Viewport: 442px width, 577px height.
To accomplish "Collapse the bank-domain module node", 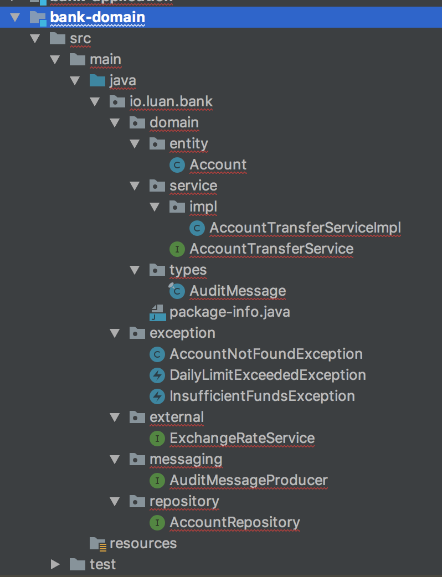I will pos(15,17).
